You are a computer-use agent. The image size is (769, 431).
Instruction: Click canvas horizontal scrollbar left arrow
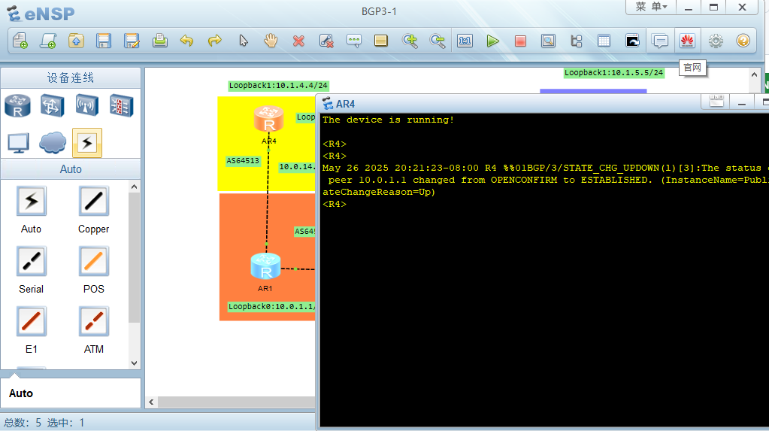151,402
